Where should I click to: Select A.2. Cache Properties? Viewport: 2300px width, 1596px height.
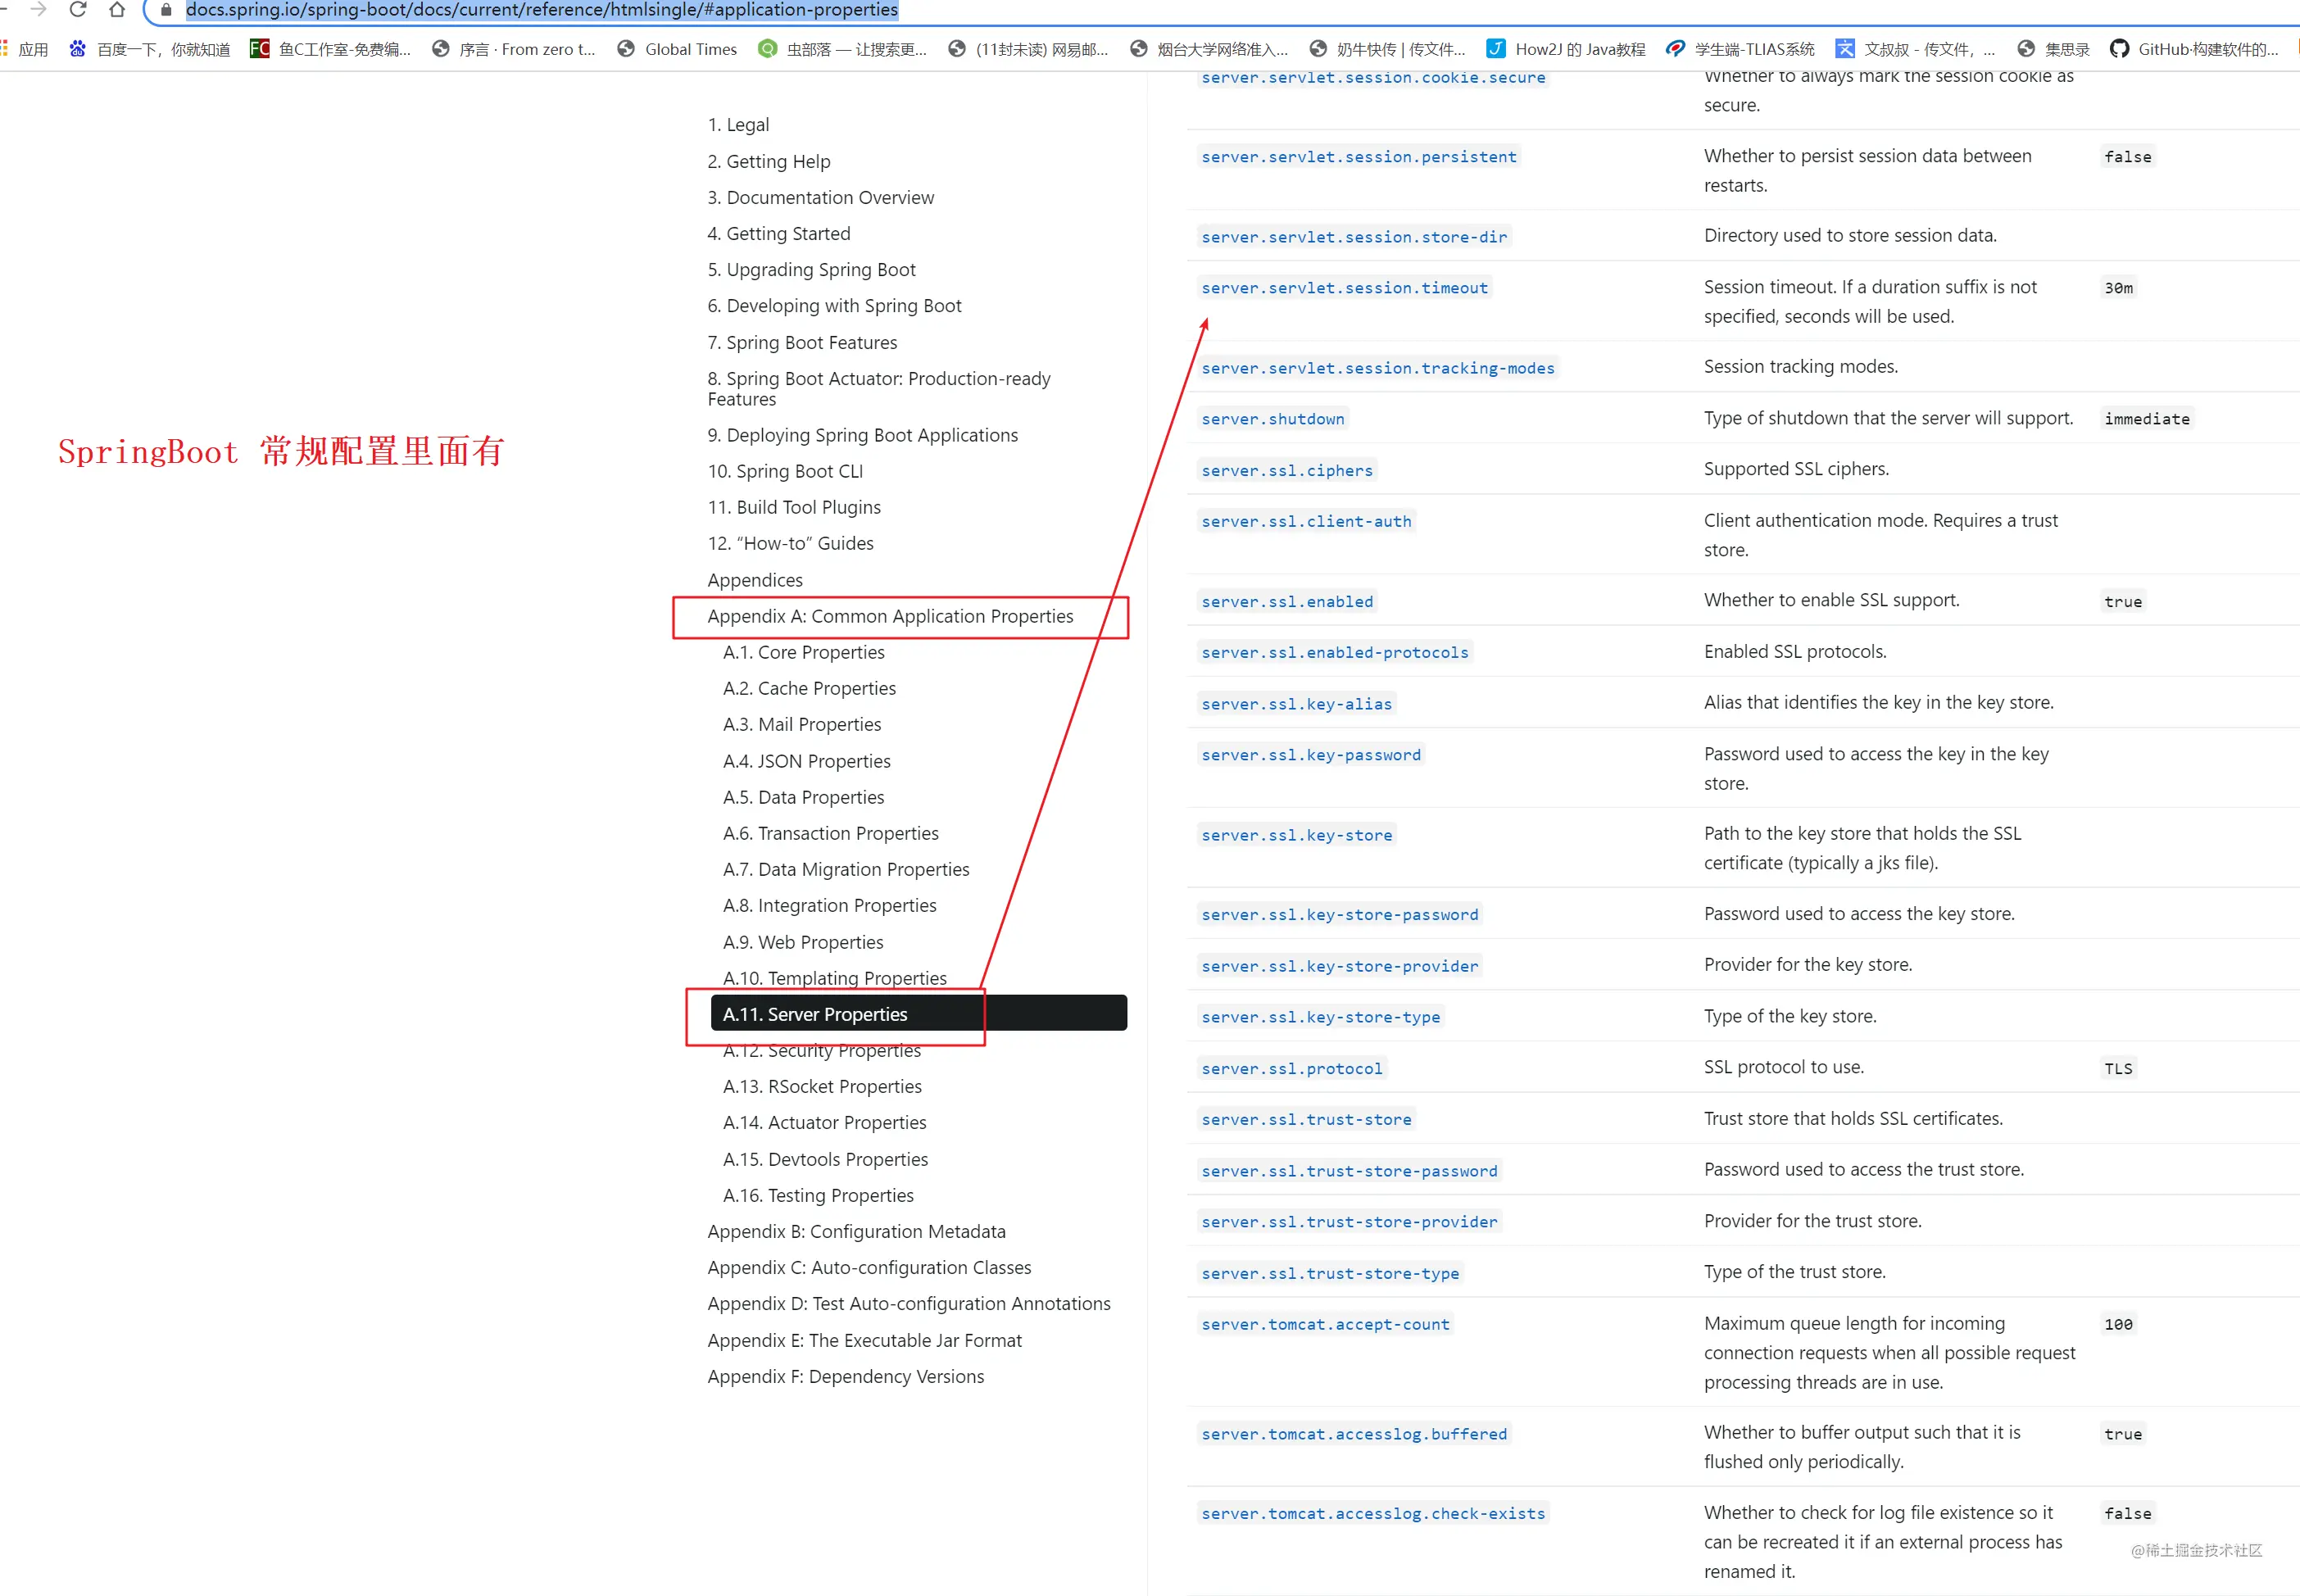pyautogui.click(x=809, y=688)
